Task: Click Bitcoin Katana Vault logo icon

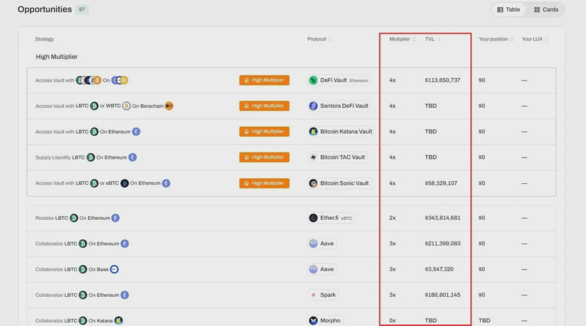Action: pos(313,132)
